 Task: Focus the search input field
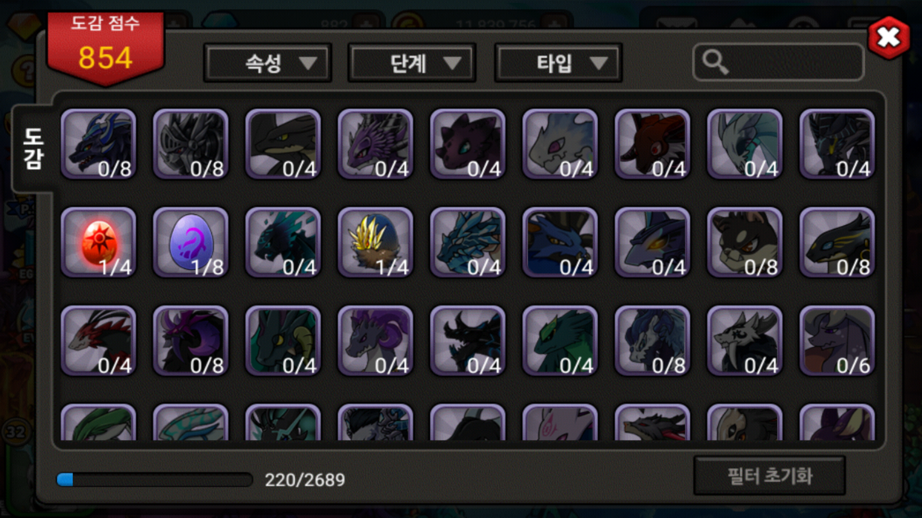tap(778, 62)
